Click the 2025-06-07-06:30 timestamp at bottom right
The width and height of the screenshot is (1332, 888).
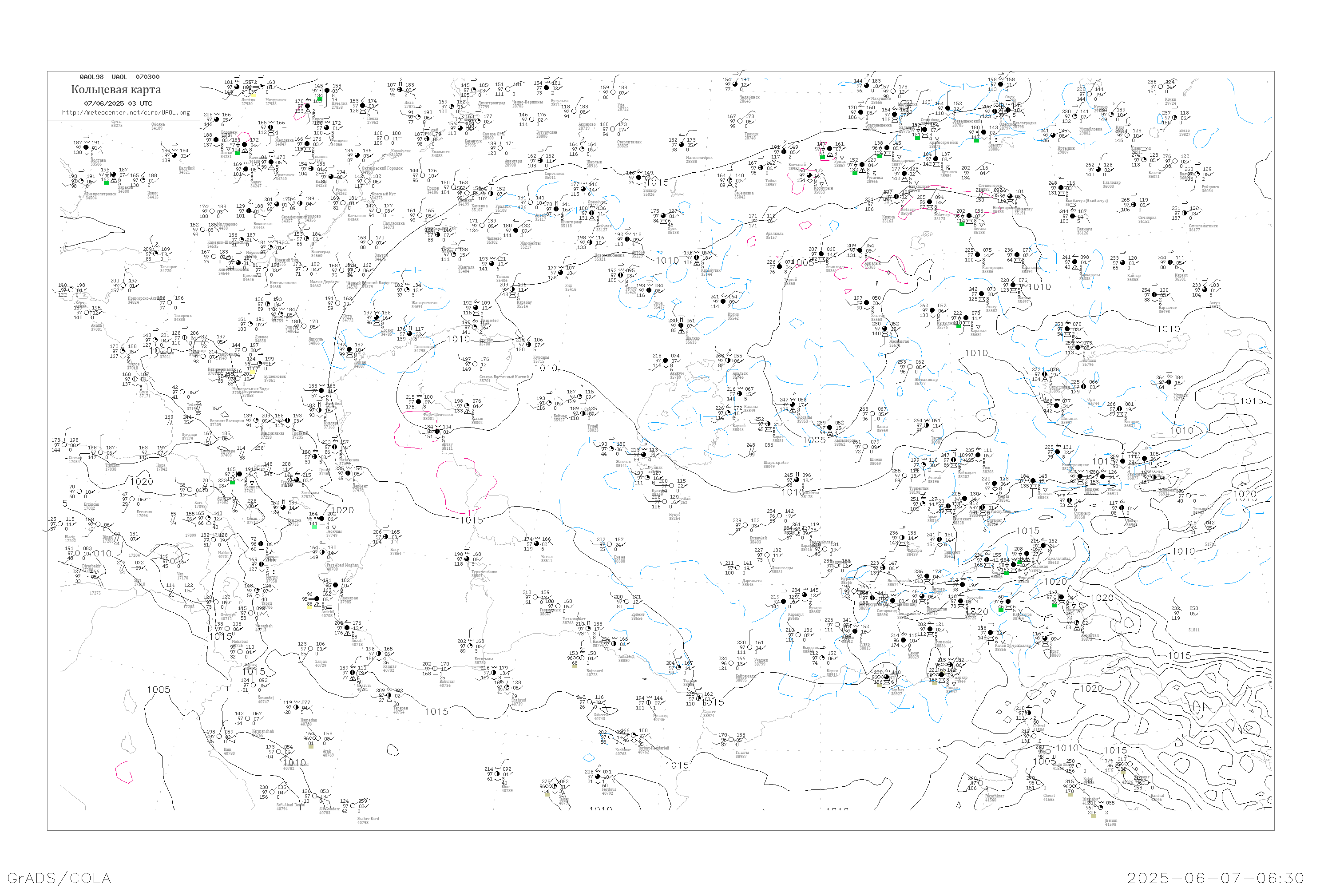(x=1215, y=878)
